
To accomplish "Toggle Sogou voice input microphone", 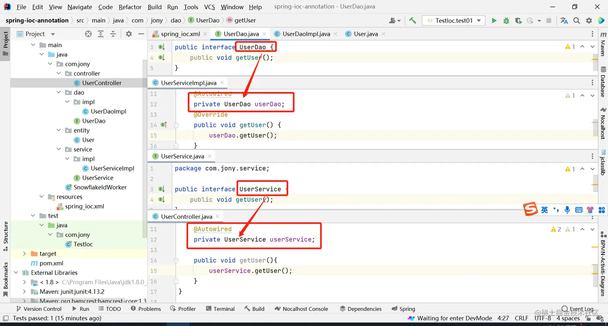I will click(567, 210).
